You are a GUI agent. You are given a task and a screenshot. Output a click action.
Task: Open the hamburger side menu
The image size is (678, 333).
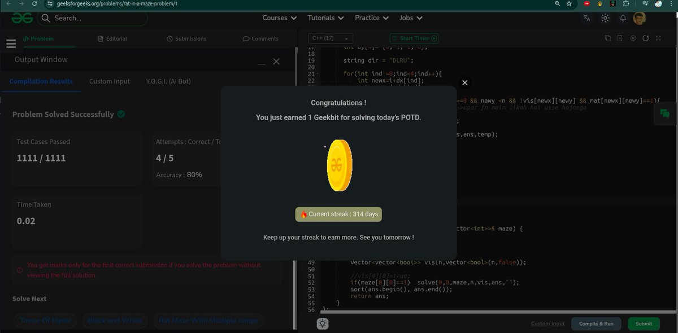11,43
